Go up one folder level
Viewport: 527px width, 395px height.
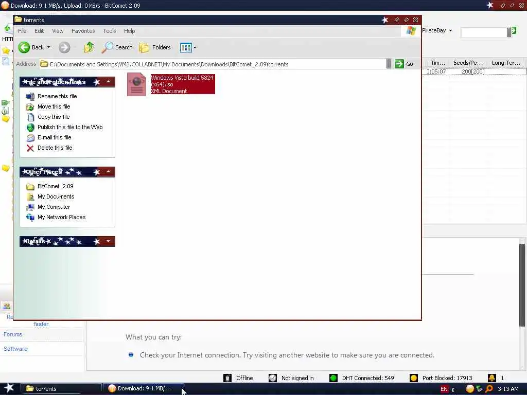pyautogui.click(x=89, y=47)
